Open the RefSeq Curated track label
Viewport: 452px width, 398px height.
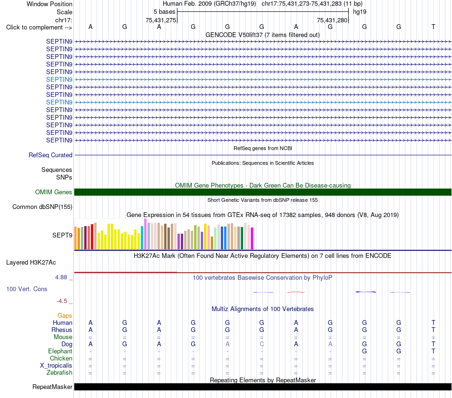point(50,155)
